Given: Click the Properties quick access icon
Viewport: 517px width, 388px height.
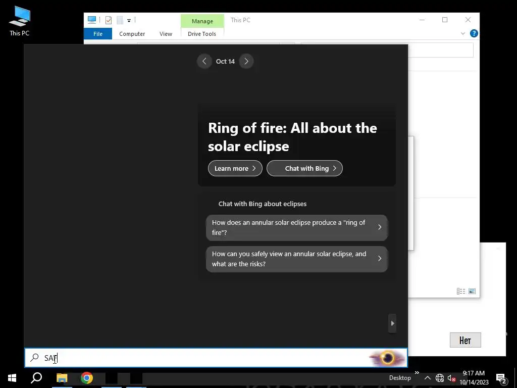Looking at the screenshot, I should point(108,20).
